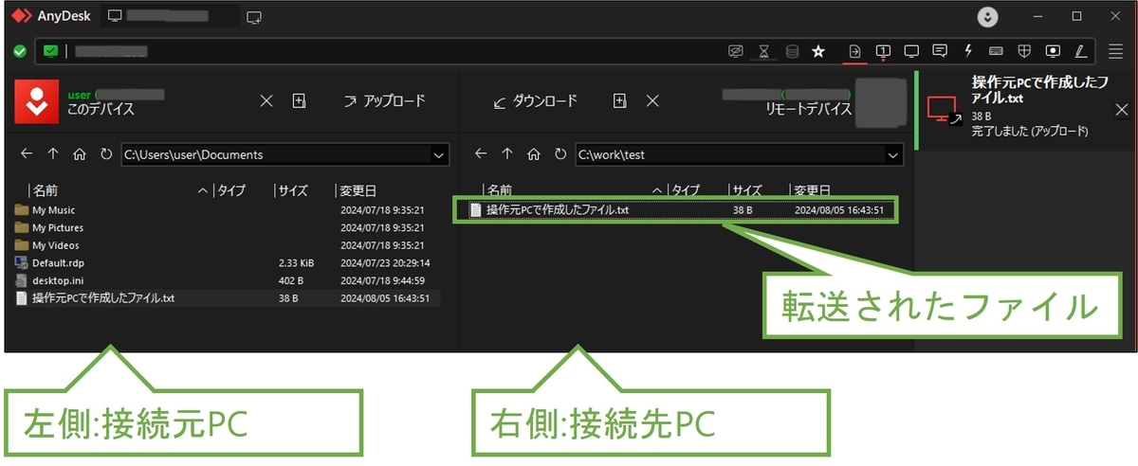Click the keyboard icon in toolbar

(996, 51)
